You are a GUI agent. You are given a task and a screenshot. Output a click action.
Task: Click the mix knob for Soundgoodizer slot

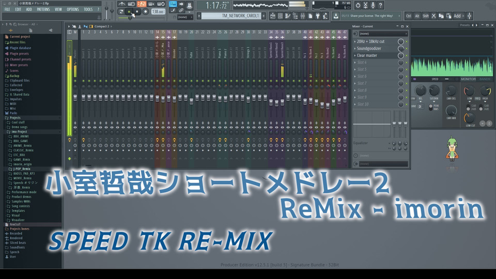[x=400, y=49]
